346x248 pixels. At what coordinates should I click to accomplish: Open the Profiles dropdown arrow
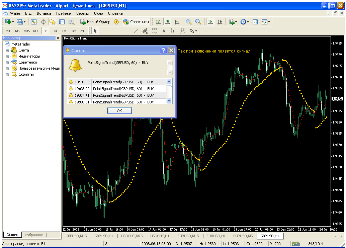(x=24, y=22)
